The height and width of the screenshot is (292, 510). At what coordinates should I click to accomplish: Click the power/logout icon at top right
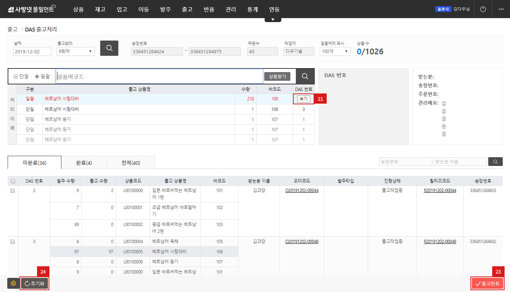[483, 9]
